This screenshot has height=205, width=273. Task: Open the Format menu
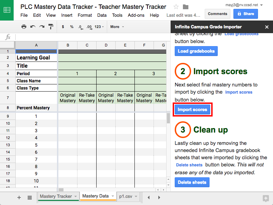pyautogui.click(x=85, y=15)
